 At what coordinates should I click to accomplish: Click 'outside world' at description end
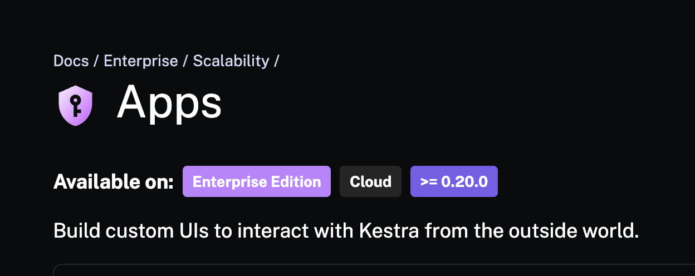[579, 230]
